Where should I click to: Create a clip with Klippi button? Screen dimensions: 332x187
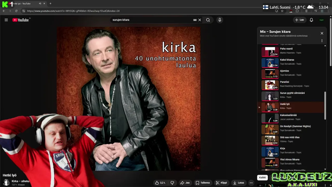(221, 183)
